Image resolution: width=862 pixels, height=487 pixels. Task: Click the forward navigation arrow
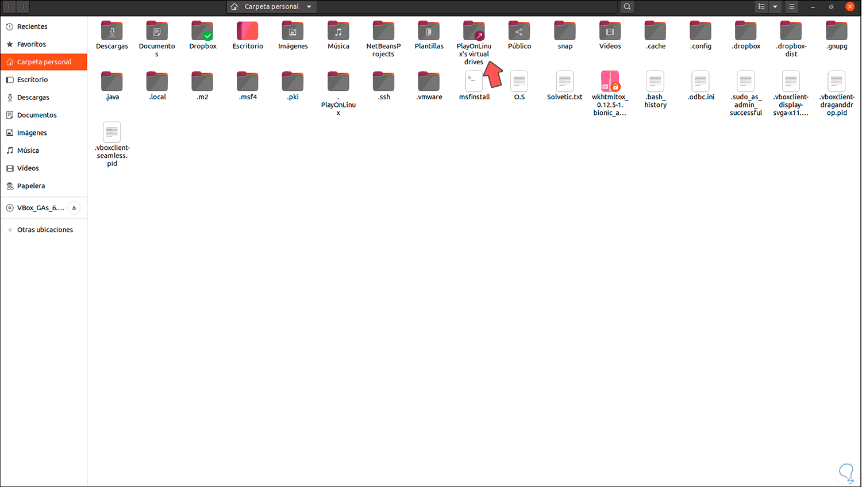[22, 6]
